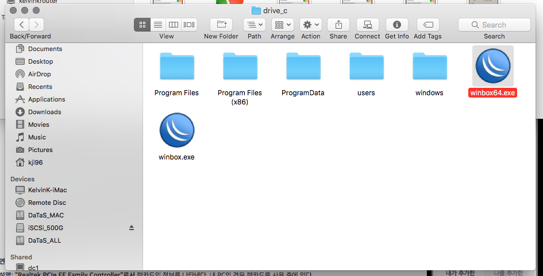Open the Arrange dropdown
The height and width of the screenshot is (276, 543).
[283, 25]
